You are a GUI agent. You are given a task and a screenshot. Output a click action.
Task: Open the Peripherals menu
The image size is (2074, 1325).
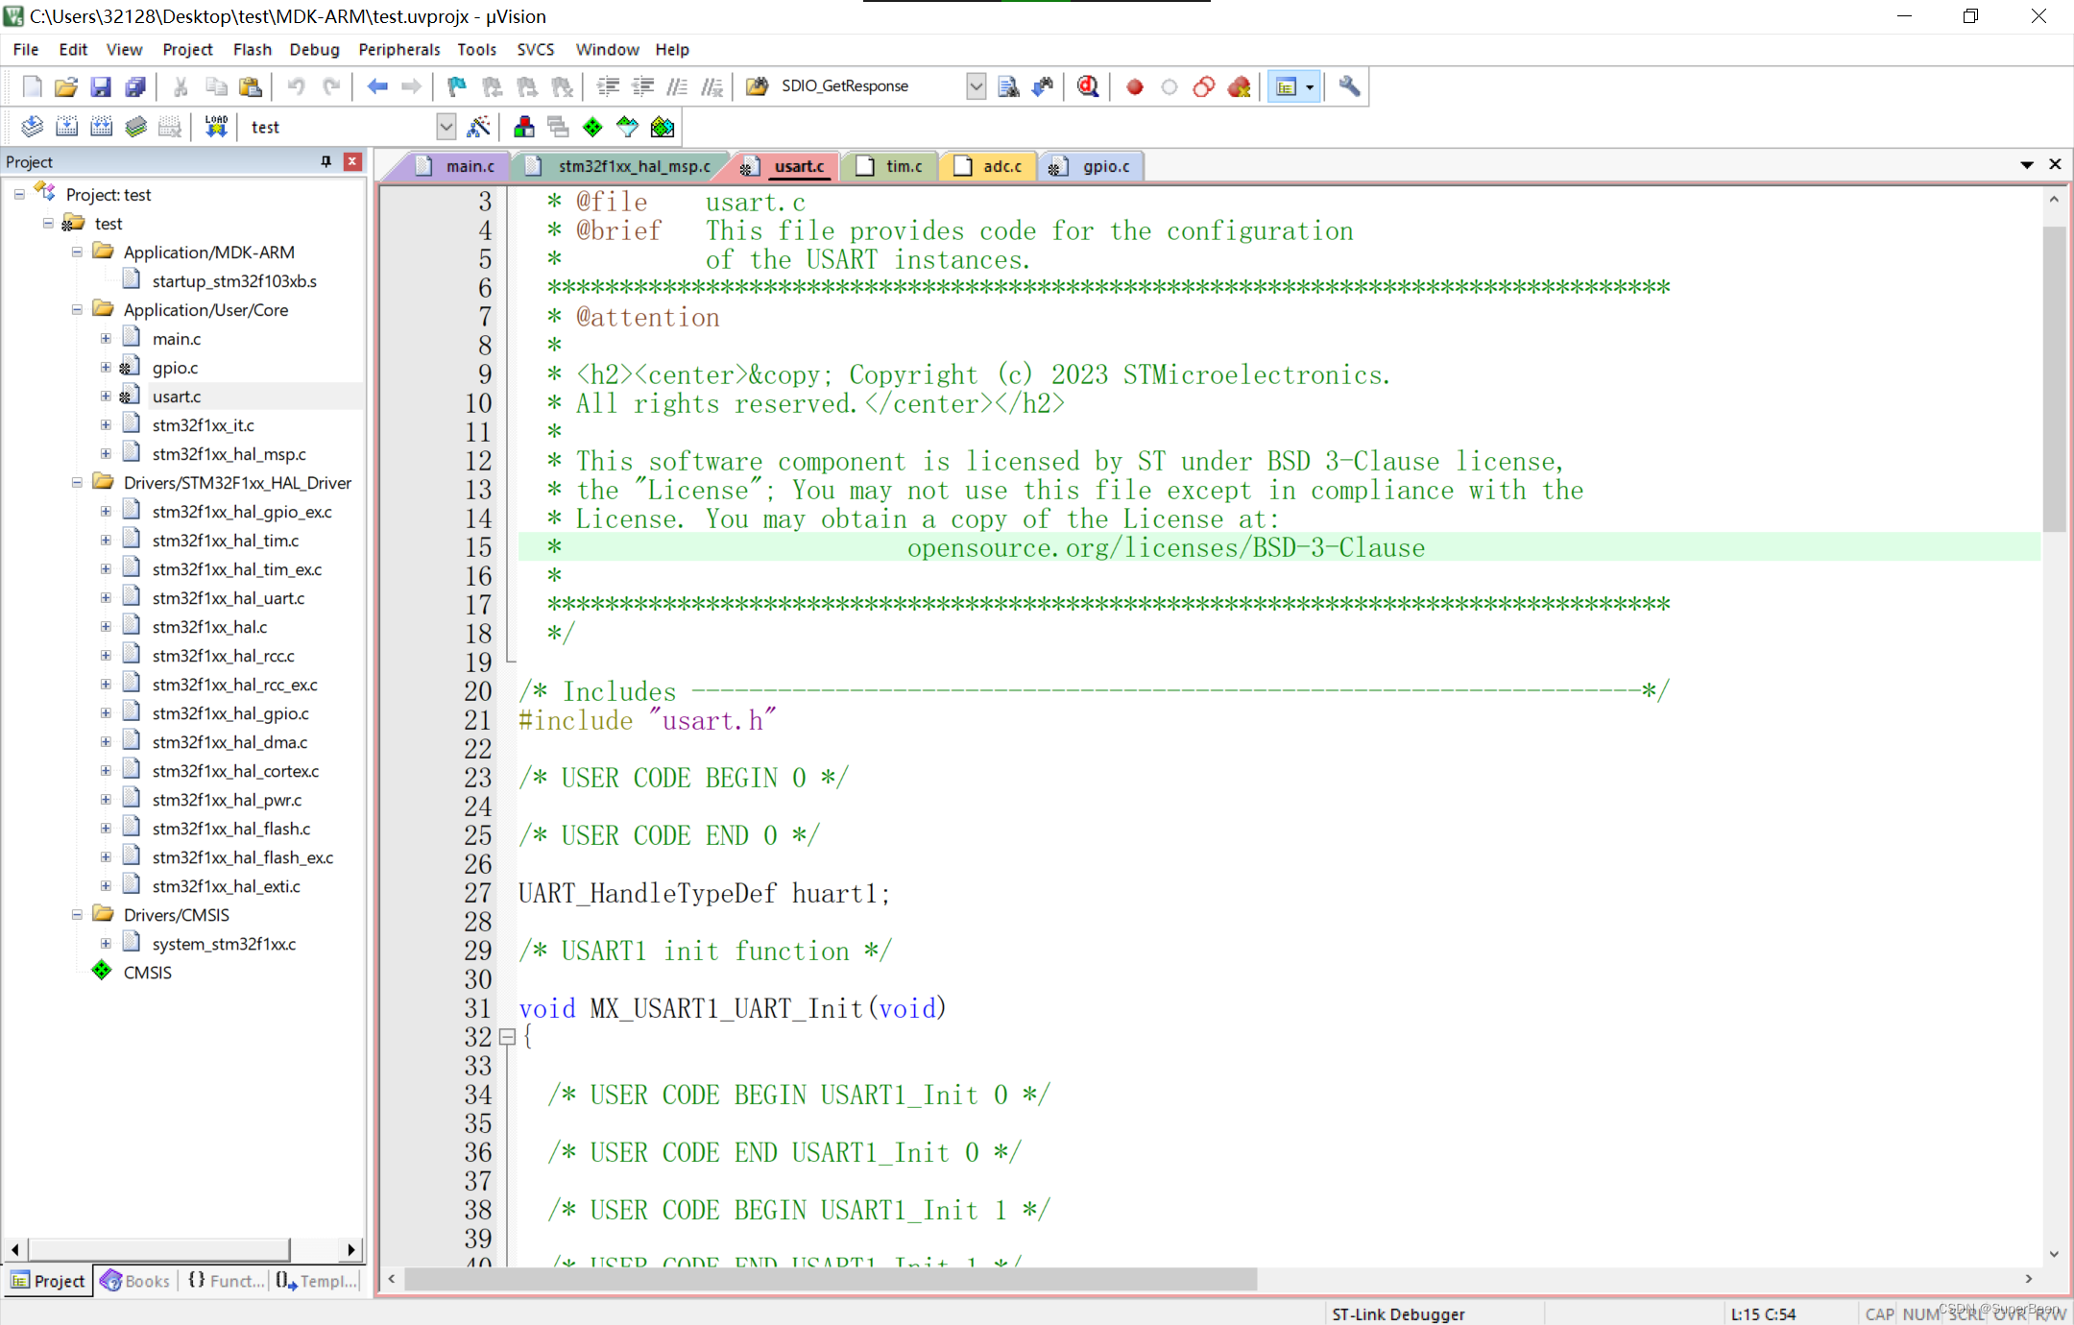[398, 49]
